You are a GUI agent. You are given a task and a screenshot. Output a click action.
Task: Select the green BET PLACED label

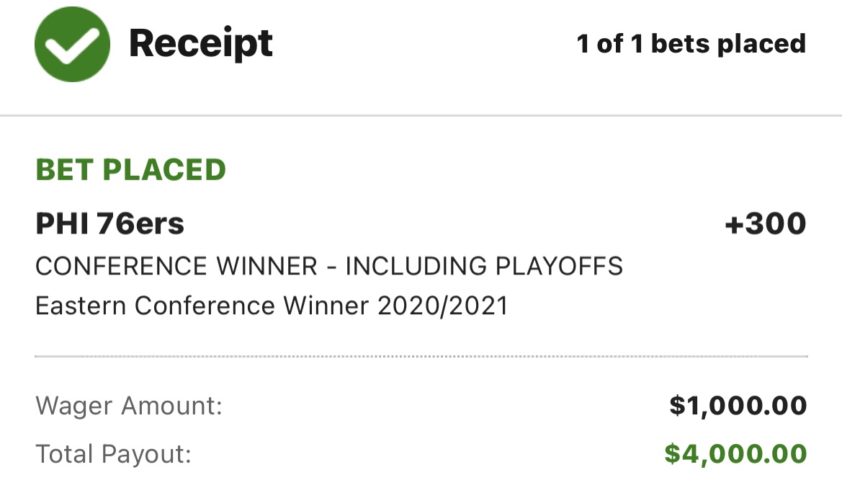(x=130, y=170)
